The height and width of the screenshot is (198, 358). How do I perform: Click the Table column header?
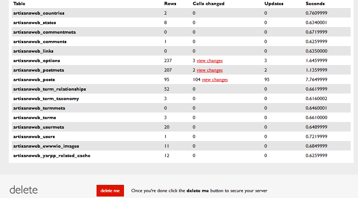pos(19,4)
